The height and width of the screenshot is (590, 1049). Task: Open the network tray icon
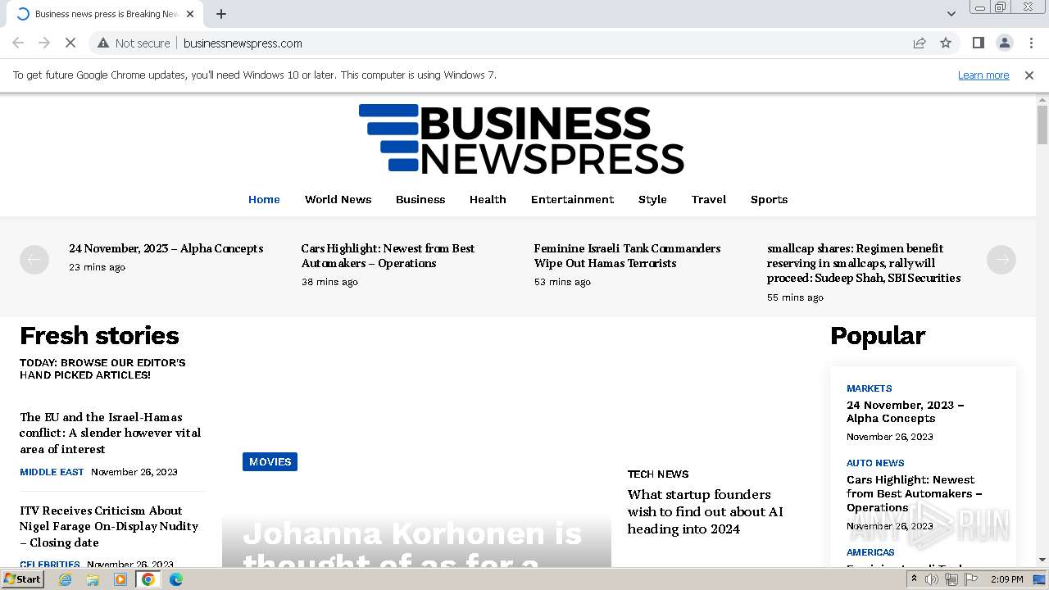tap(951, 579)
